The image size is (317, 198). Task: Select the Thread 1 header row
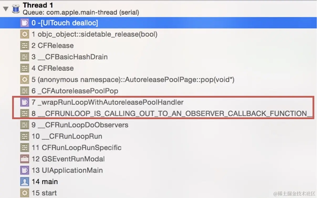pos(158,9)
